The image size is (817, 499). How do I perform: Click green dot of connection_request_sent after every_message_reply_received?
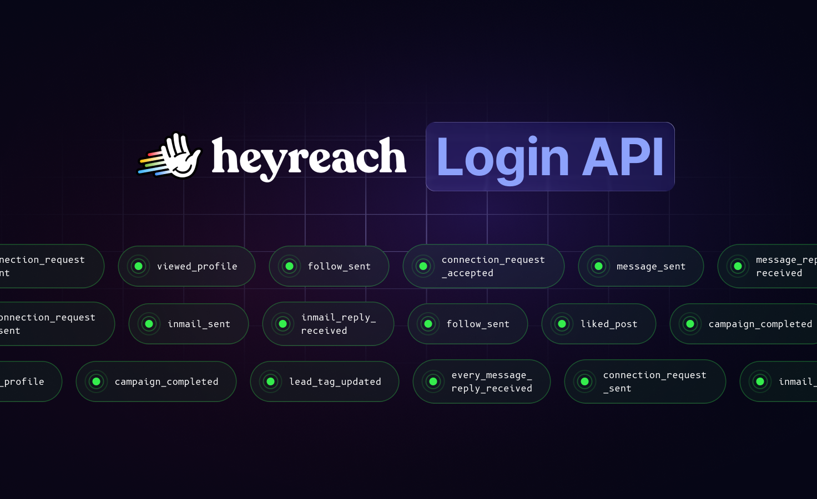[585, 381]
